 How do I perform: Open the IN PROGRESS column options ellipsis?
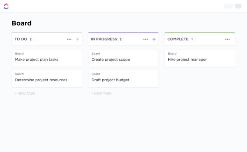(146, 39)
